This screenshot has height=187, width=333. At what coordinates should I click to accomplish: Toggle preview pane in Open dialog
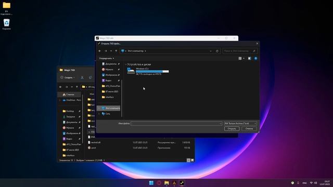click(250, 58)
